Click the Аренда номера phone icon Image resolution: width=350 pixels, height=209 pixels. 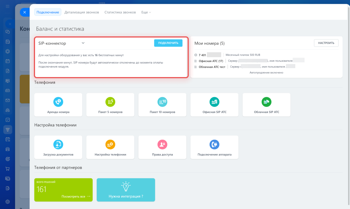(58, 102)
